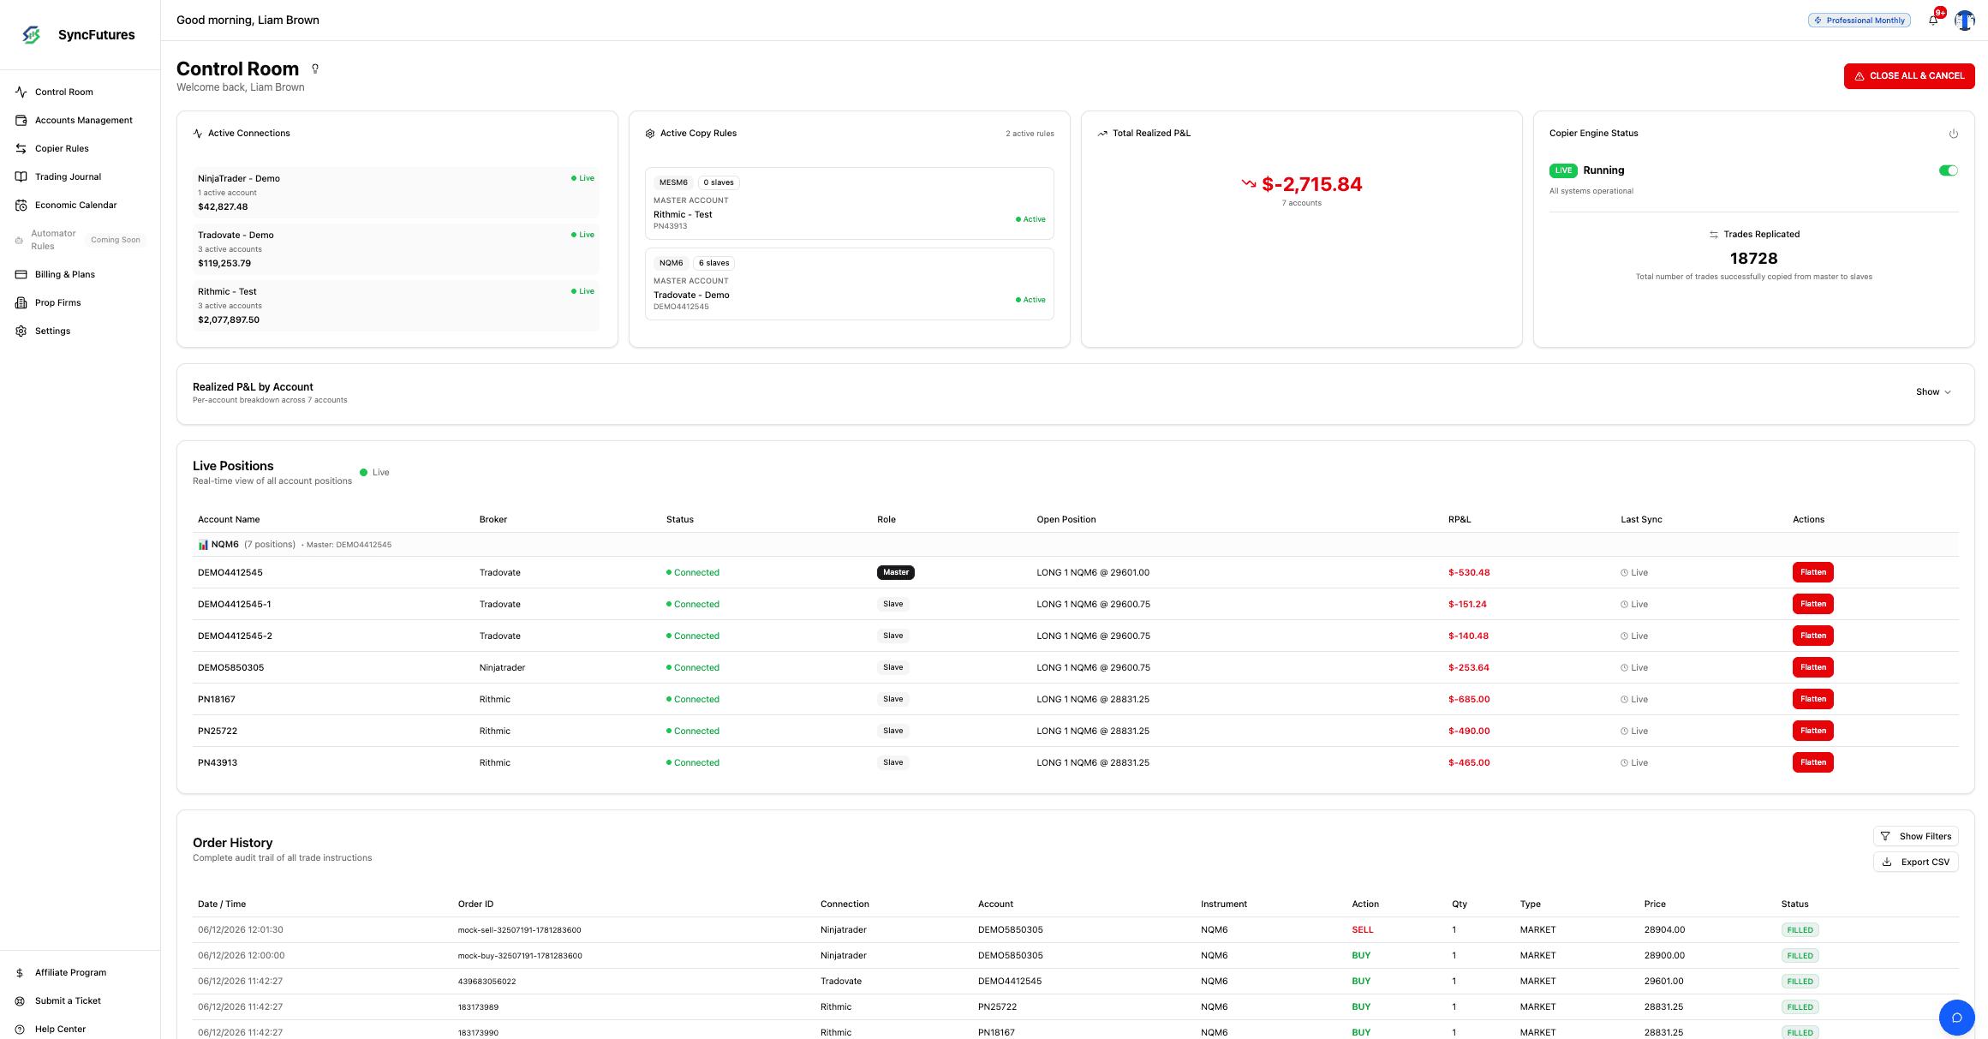Screen dimensions: 1988x1039
Task: Toggle the Copier Engine running switch
Action: tap(1949, 170)
